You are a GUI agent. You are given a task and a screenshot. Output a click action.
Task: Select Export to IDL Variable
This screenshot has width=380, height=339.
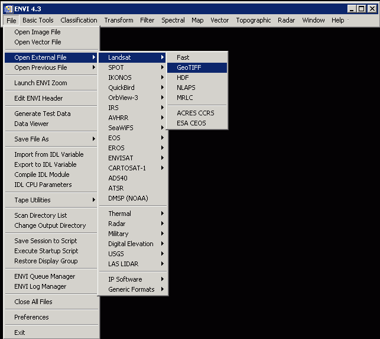[51, 164]
